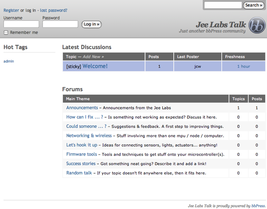Open the Firmware tools forum
The image size is (267, 209).
tap(82, 154)
